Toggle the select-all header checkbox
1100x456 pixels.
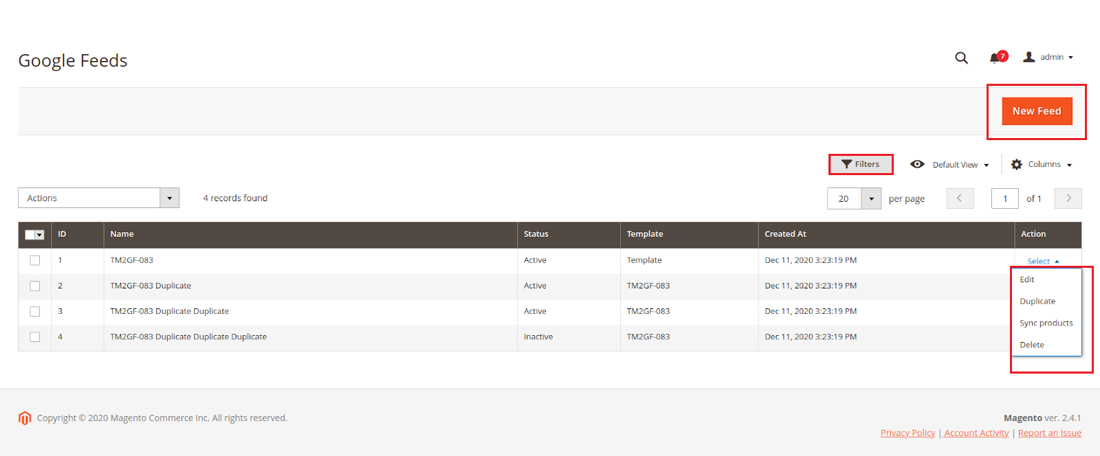click(x=30, y=235)
